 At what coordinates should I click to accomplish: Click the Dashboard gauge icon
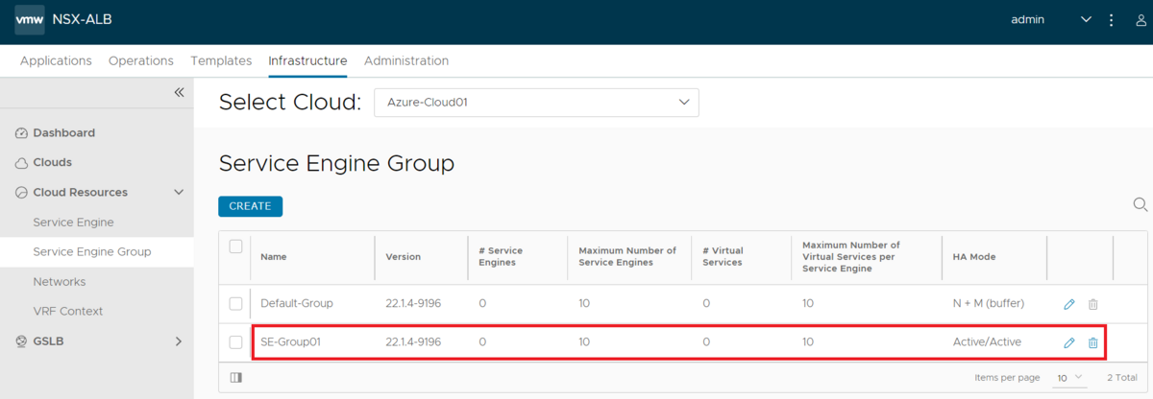click(x=22, y=133)
